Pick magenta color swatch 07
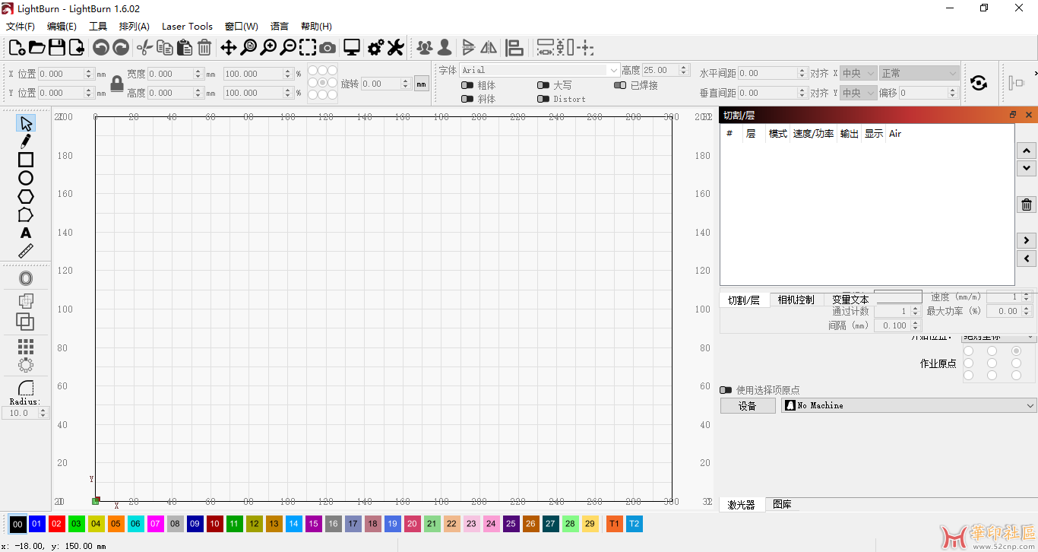Image resolution: width=1038 pixels, height=552 pixels. point(156,524)
